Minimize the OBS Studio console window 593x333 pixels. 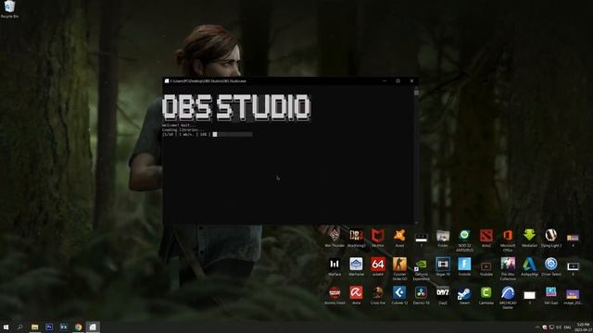pos(385,80)
